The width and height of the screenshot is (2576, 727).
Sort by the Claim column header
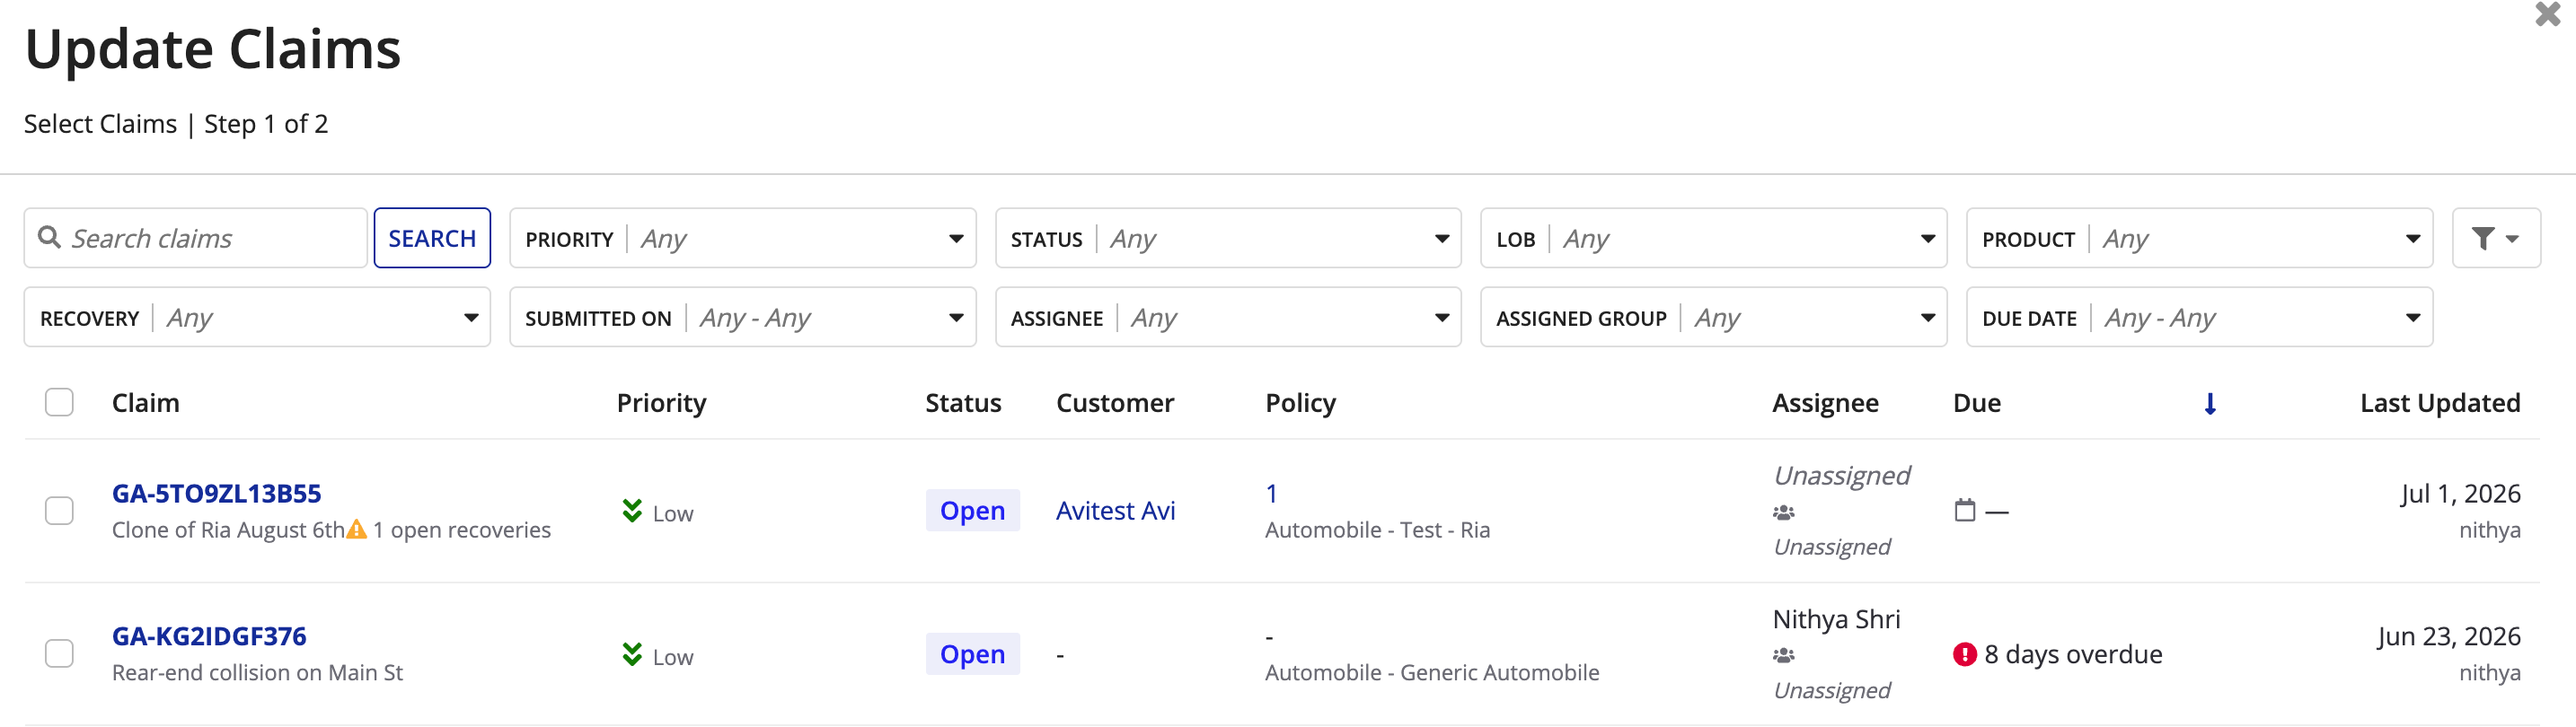tap(146, 402)
